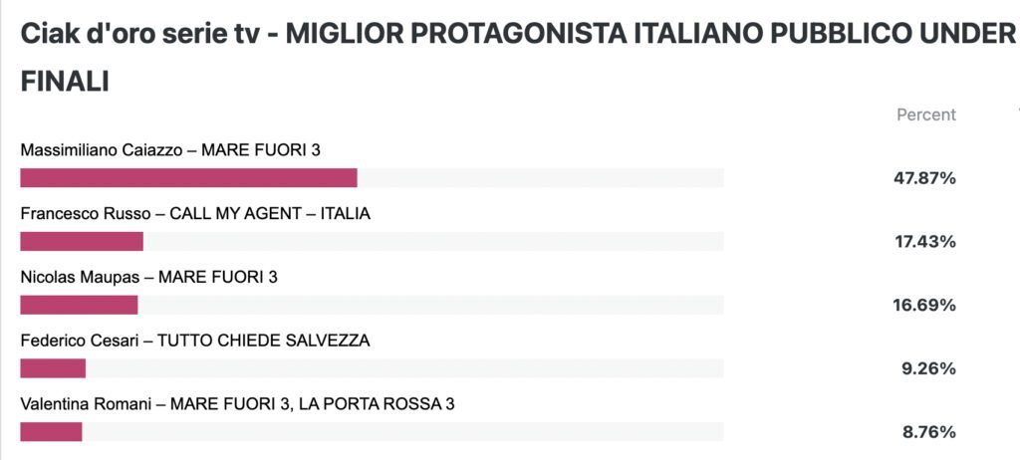Click the empty grey track of Romani's bar
Viewport: 1020px width, 460px height.
point(402,432)
